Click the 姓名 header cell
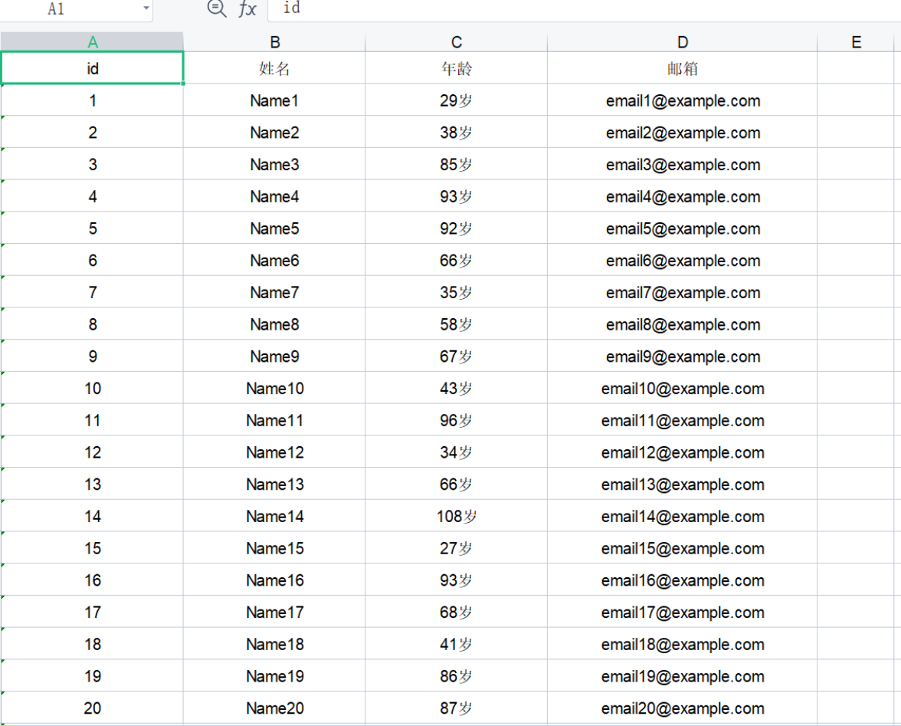901x726 pixels. [274, 67]
